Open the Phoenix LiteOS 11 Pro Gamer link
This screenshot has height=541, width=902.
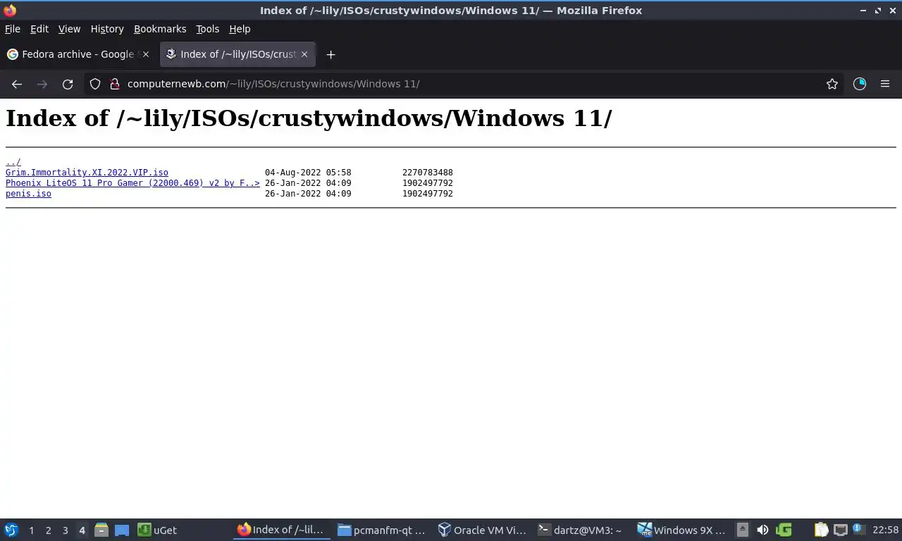pos(132,183)
